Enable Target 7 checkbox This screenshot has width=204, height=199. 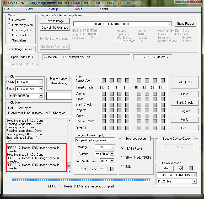click(155, 87)
